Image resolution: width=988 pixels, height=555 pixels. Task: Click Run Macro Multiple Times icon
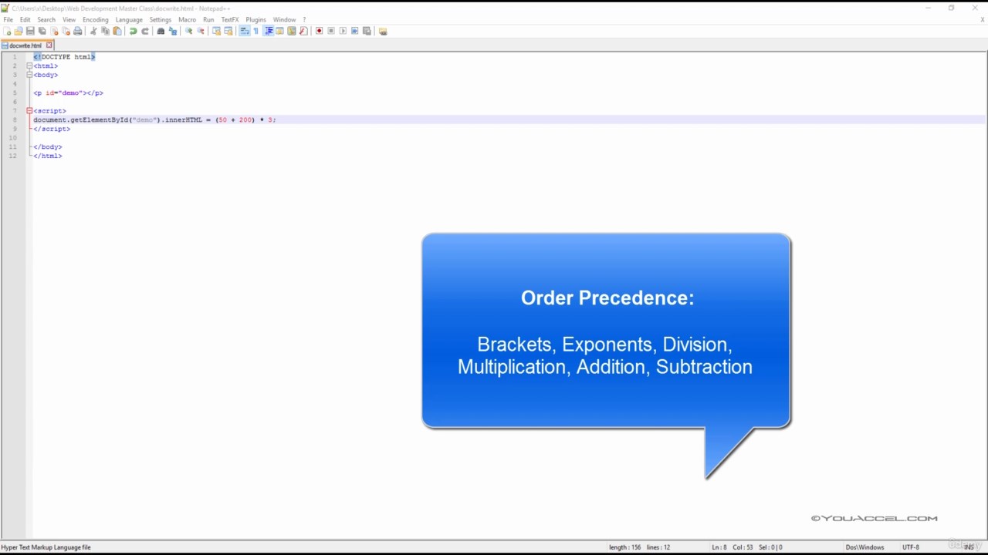pos(354,31)
